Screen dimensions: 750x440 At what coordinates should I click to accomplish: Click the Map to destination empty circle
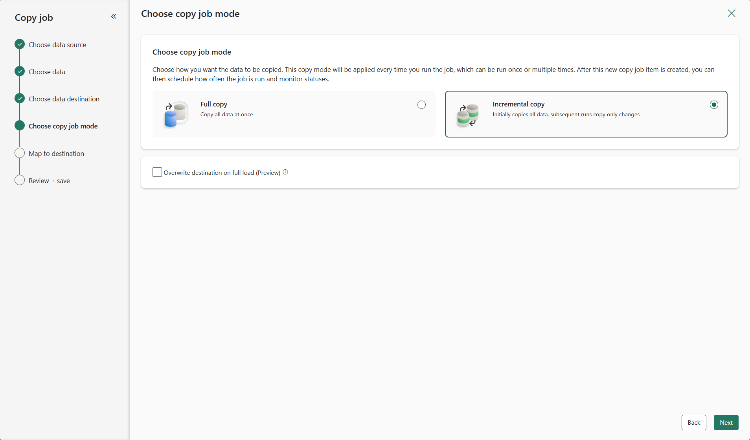coord(20,153)
